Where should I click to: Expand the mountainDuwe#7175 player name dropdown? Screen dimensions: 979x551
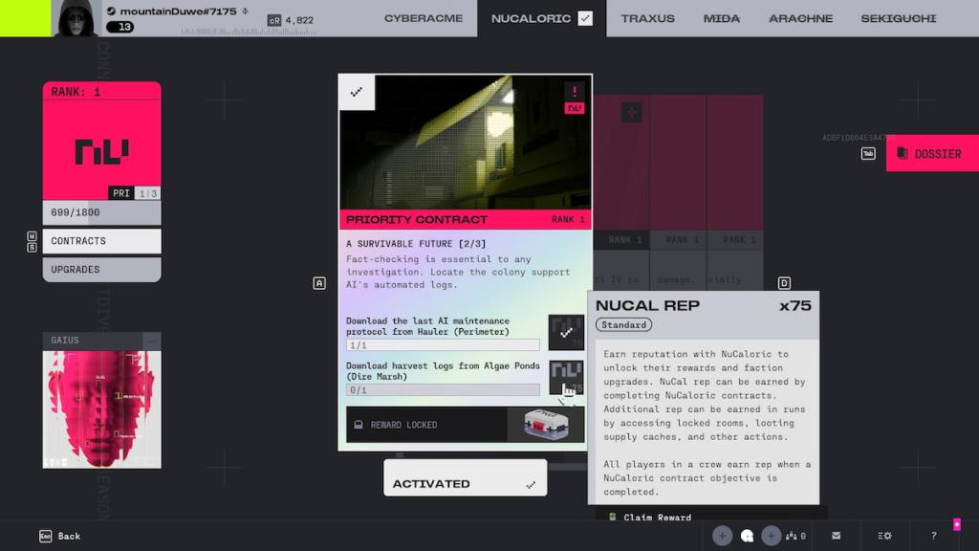(246, 11)
